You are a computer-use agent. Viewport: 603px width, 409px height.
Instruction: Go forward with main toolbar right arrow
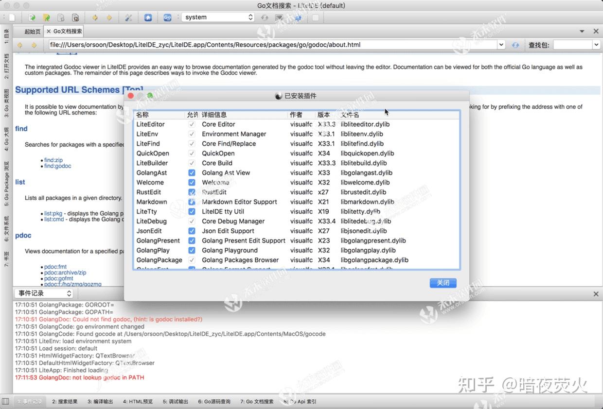tap(109, 17)
